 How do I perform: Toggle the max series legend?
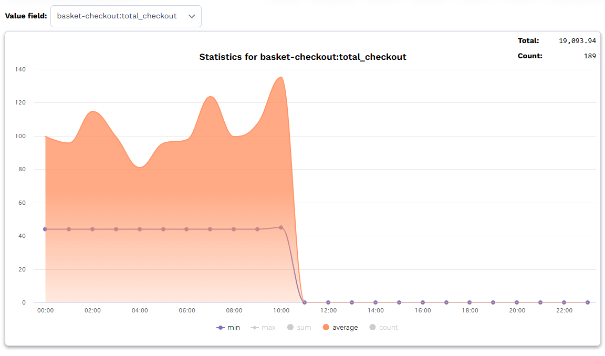263,328
